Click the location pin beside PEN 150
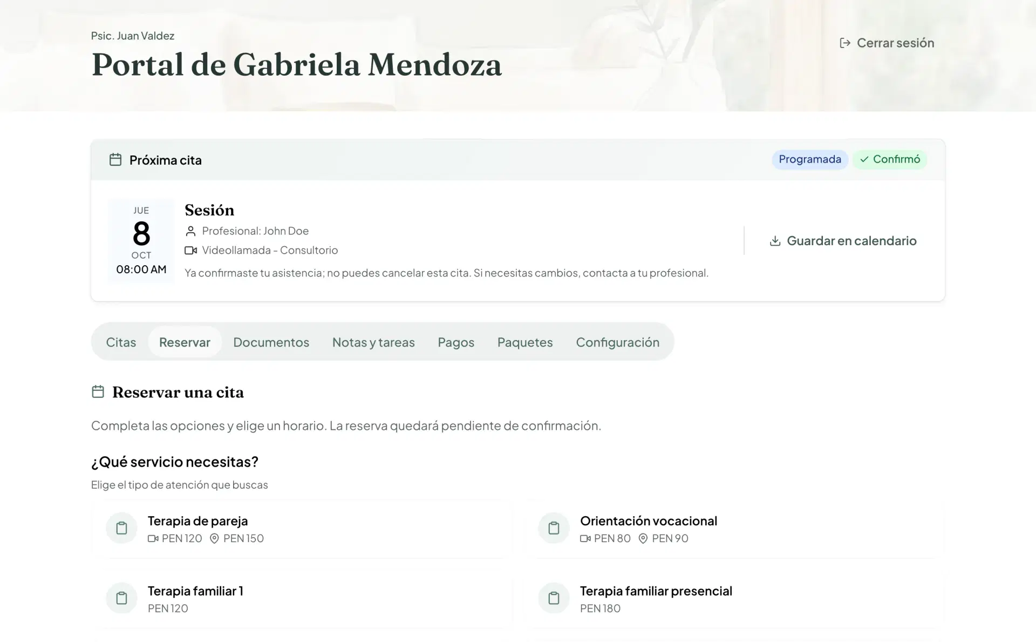 [214, 538]
